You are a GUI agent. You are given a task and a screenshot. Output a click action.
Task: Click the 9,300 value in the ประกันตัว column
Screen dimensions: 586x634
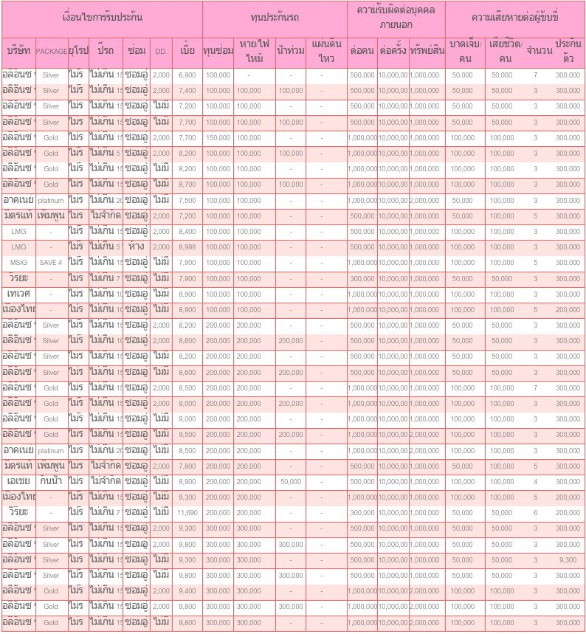coord(568,560)
